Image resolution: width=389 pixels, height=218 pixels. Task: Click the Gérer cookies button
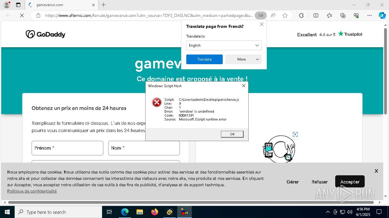click(293, 182)
